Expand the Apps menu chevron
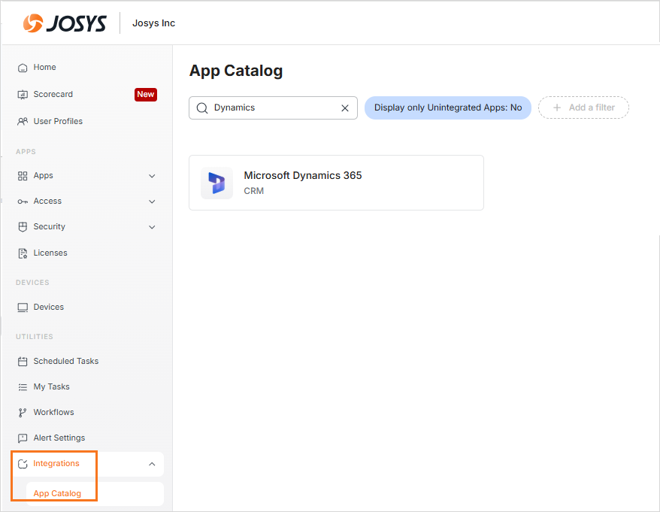Image resolution: width=660 pixels, height=512 pixels. point(152,176)
